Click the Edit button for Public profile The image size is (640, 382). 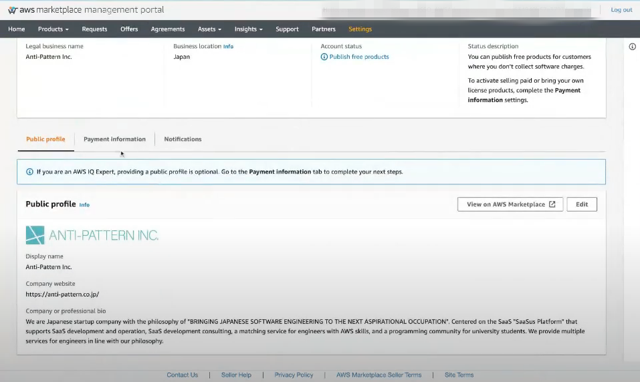[x=582, y=204]
